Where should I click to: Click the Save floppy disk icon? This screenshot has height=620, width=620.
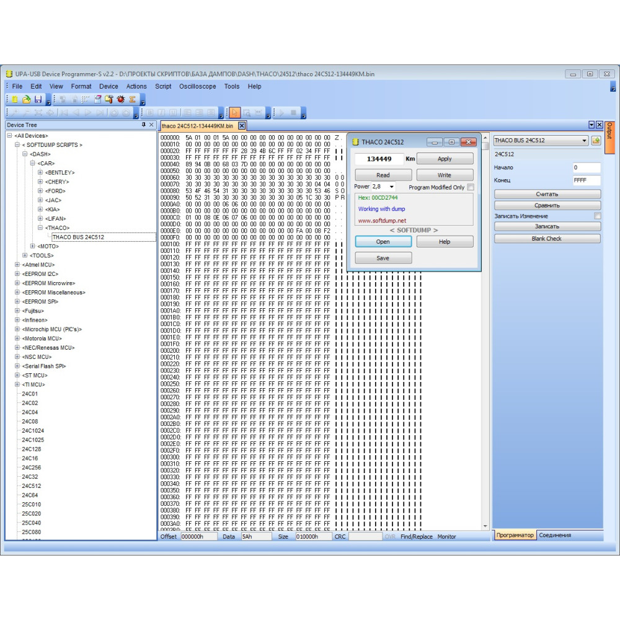point(38,99)
